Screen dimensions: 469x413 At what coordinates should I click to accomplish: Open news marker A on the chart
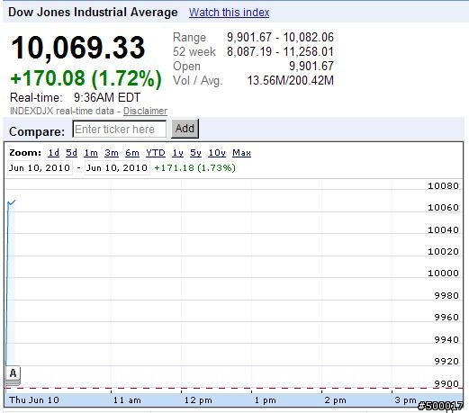[13, 375]
